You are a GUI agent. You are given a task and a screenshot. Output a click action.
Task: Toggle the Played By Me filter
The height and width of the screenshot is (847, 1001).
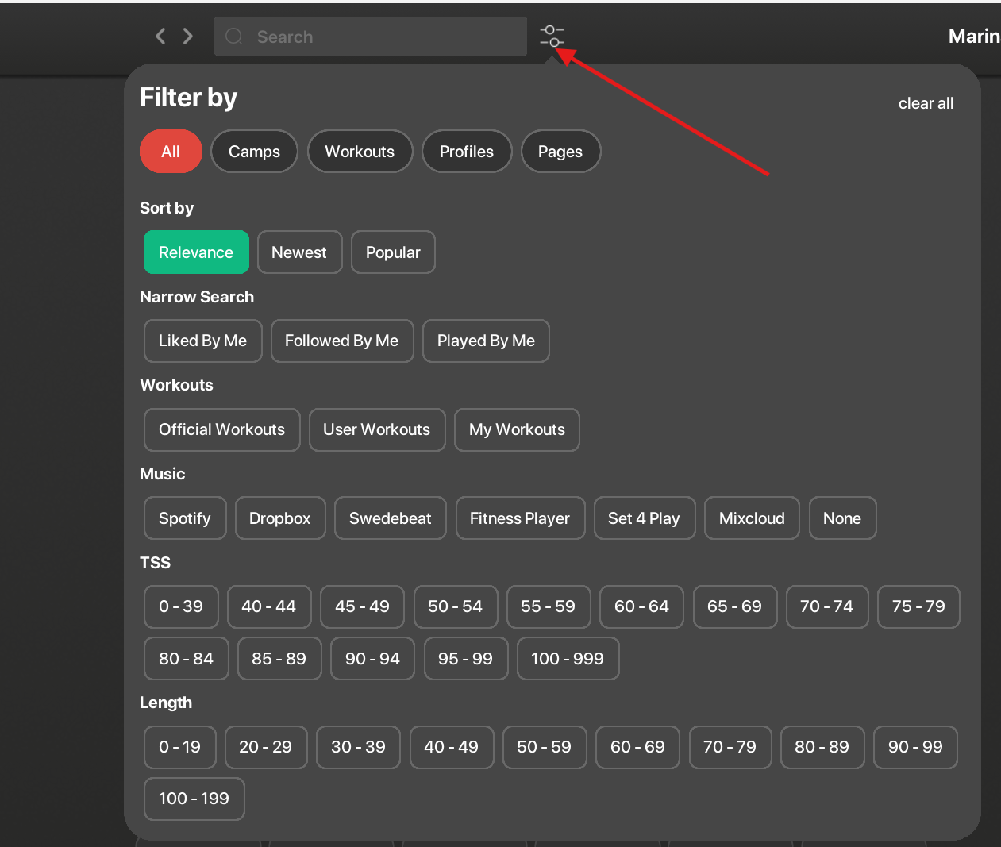(486, 341)
